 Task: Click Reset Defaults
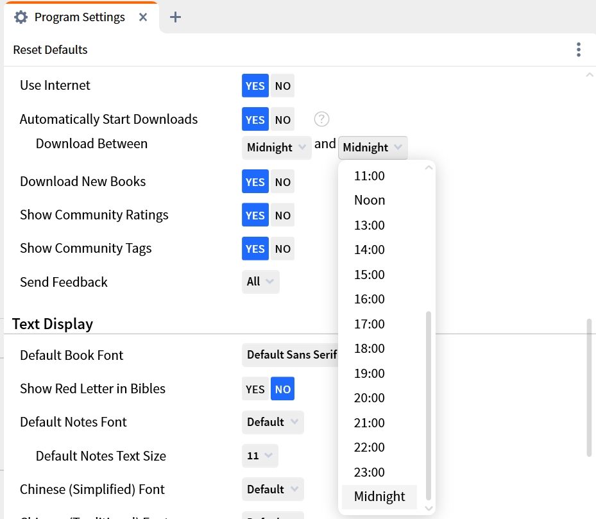tap(50, 50)
